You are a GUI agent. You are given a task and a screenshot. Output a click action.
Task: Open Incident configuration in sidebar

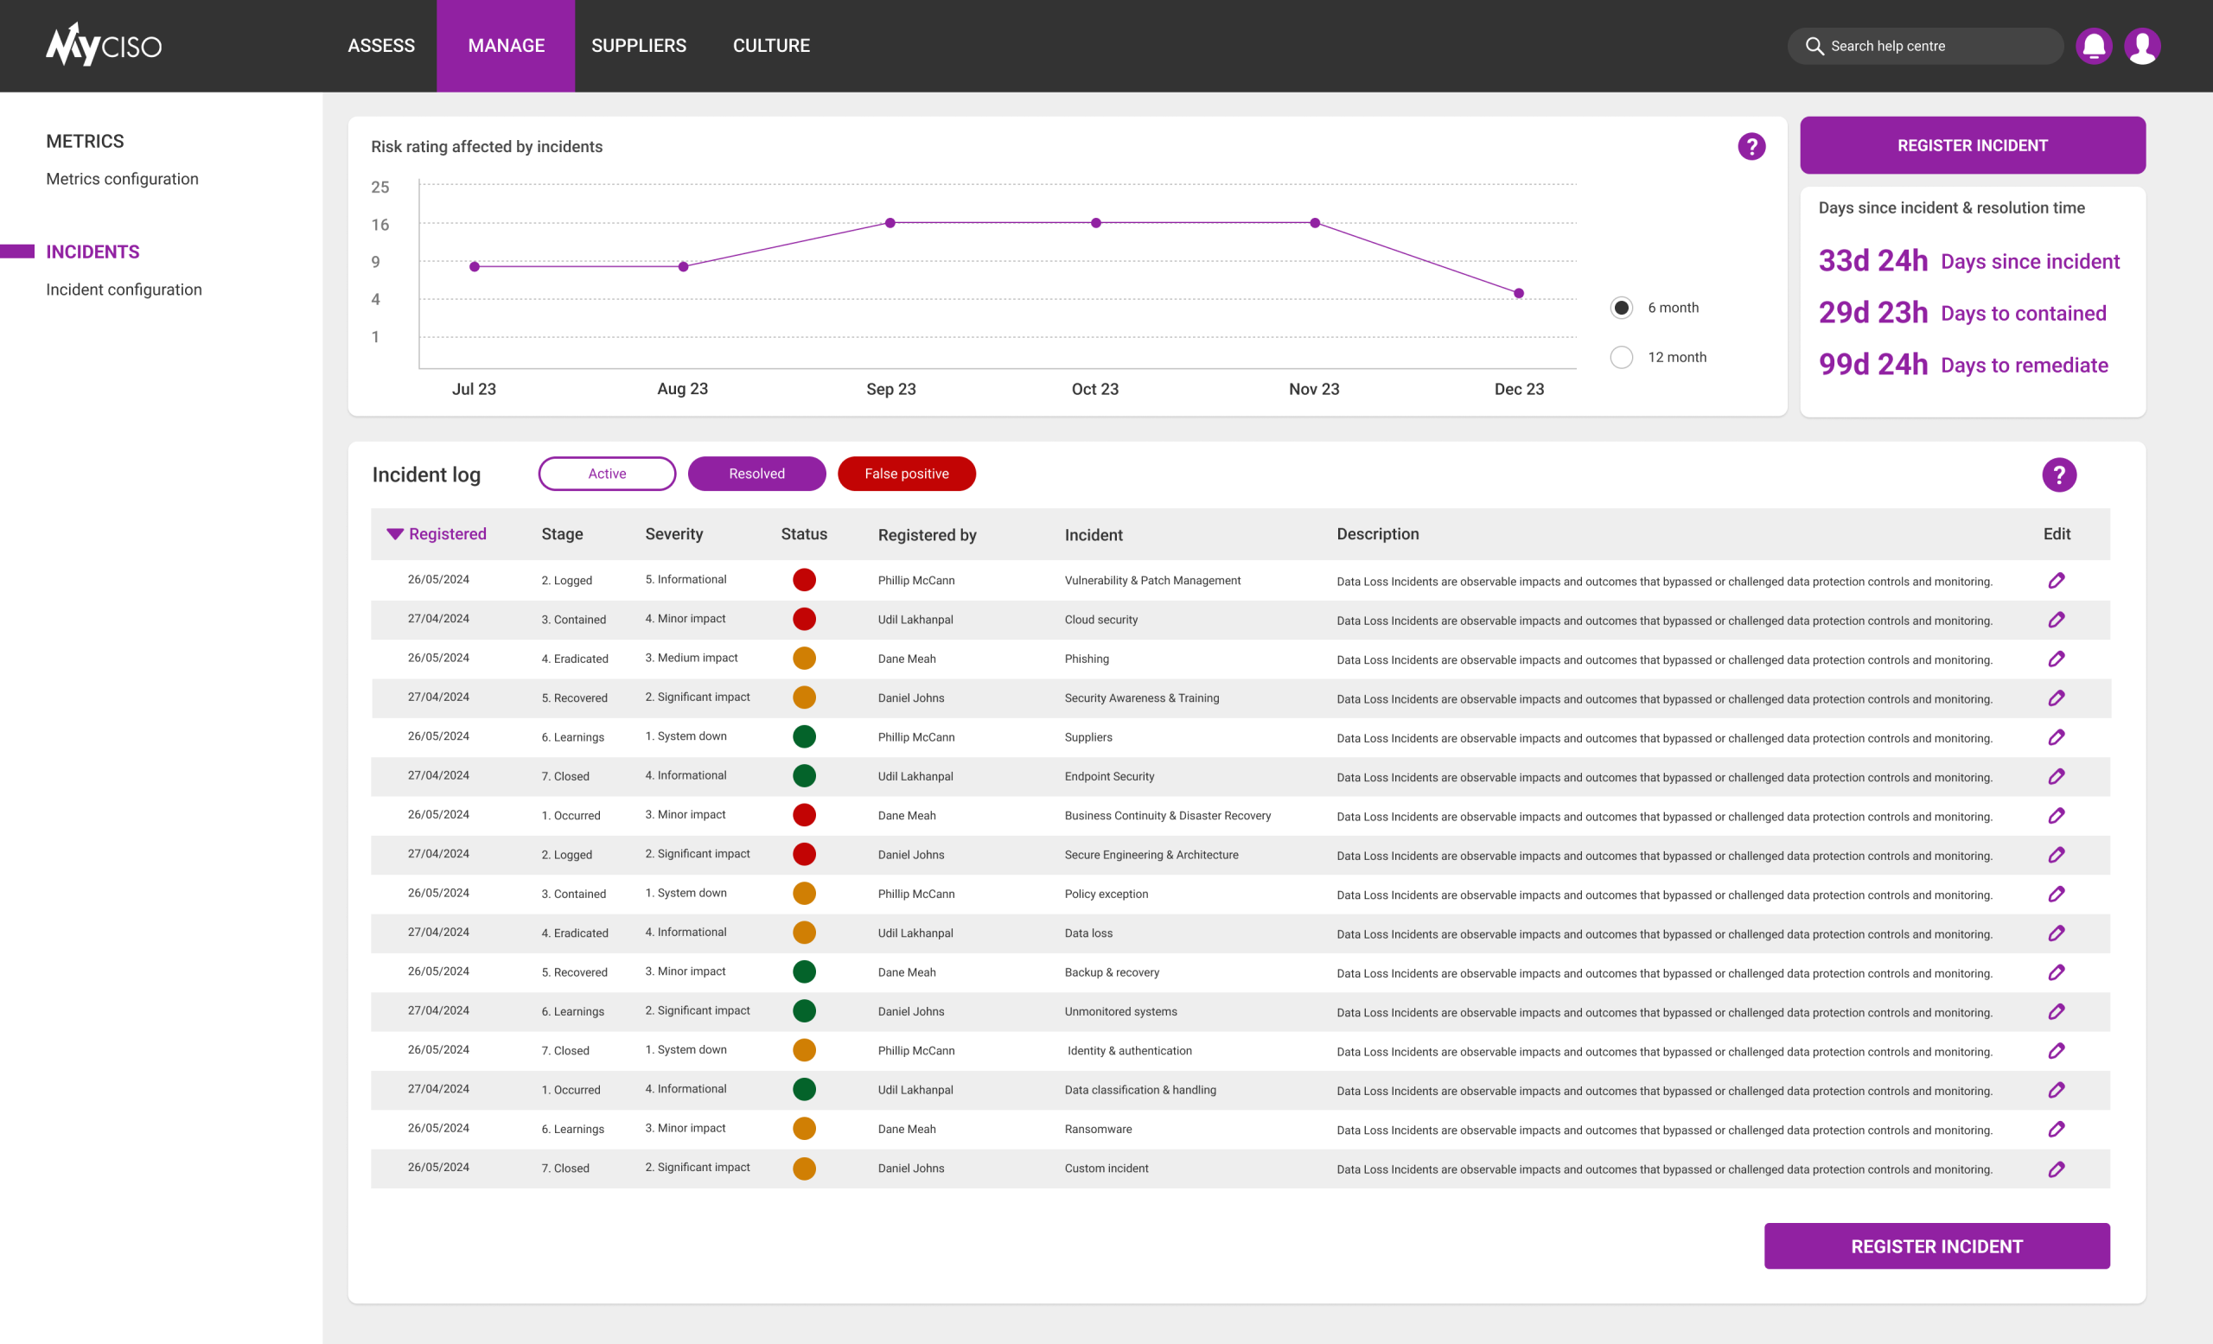pyautogui.click(x=124, y=289)
